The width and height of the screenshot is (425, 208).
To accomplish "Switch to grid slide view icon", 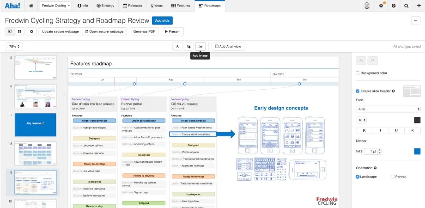I will coord(19,31).
